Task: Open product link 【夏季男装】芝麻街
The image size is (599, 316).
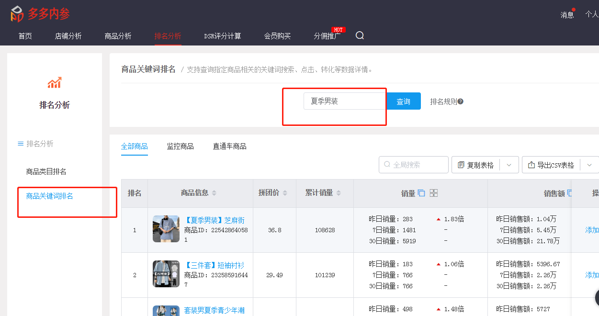Action: tap(215, 220)
